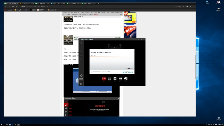The height and width of the screenshot is (126, 224).
Task: Click the top yellow advertisement banner
Action: (130, 17)
